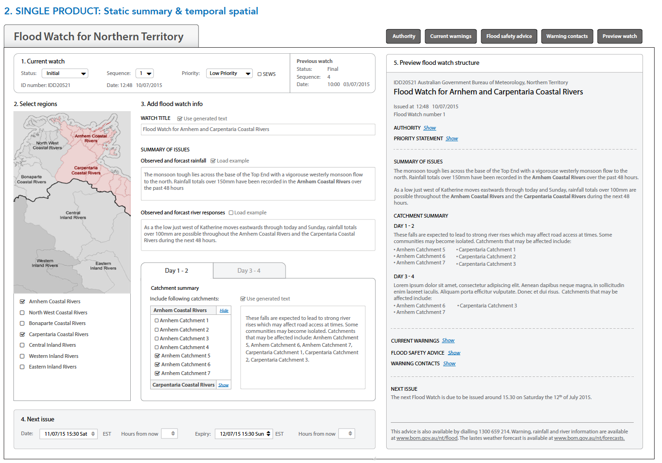Click the Flood Watch for Northern Territory tab
The image size is (662, 463).
pos(101,36)
